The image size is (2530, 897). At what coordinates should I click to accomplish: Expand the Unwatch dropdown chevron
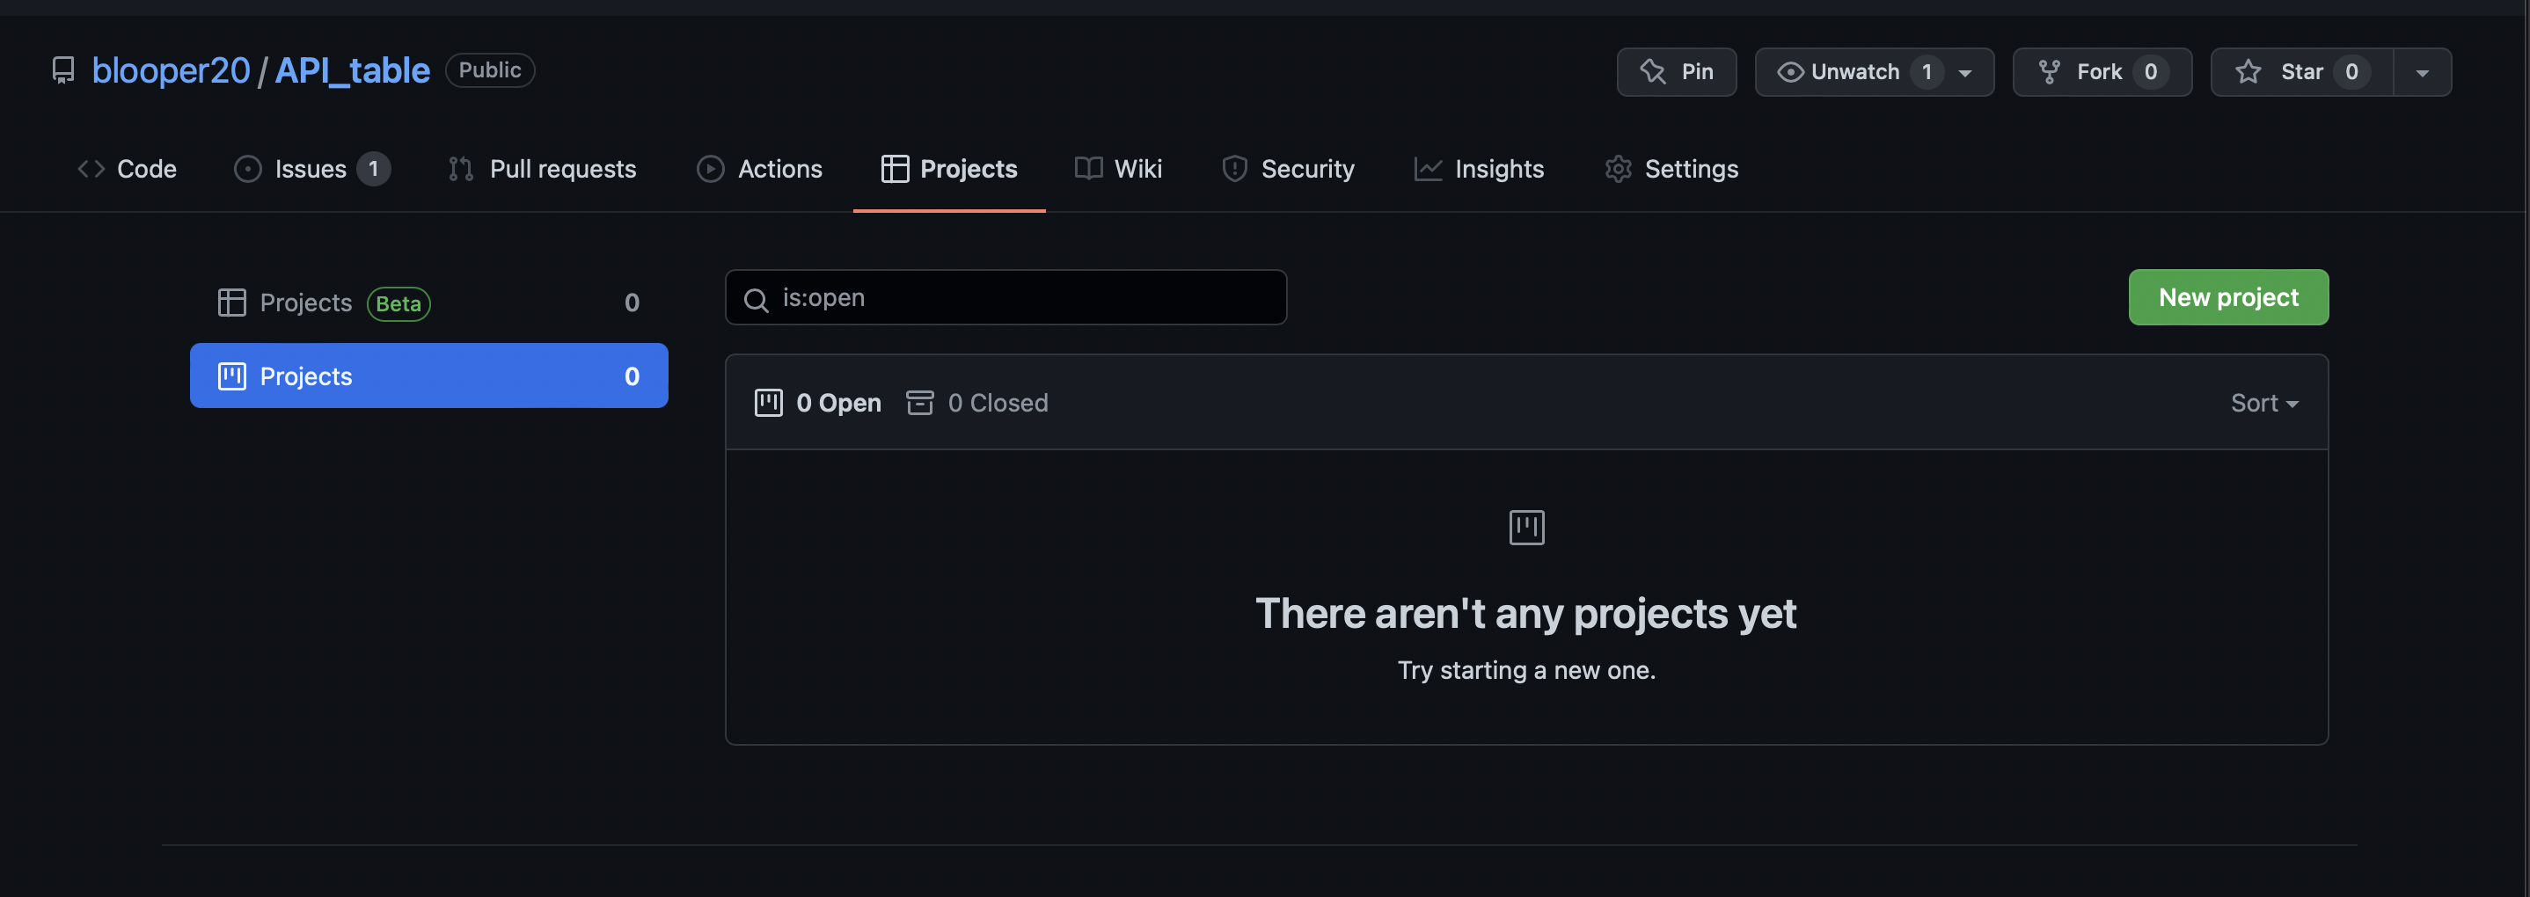[1965, 71]
